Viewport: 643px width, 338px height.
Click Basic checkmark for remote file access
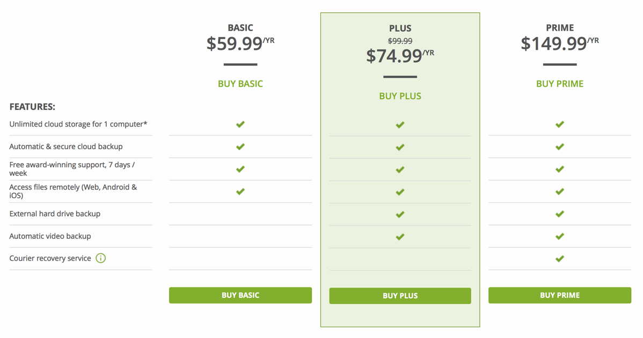point(240,192)
